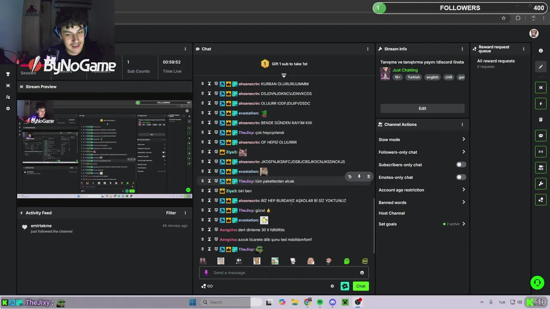550x309 pixels.
Task: Delete the hovered message with the trash icon
Action: click(x=369, y=177)
